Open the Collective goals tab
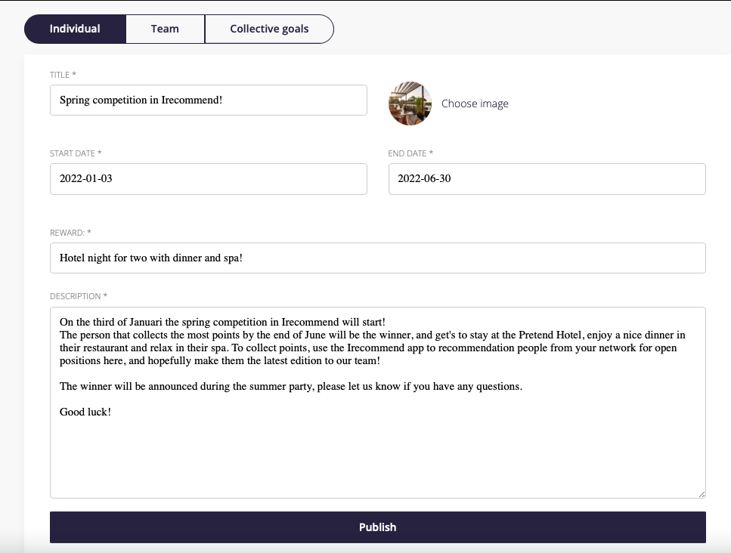This screenshot has width=731, height=553. (269, 29)
